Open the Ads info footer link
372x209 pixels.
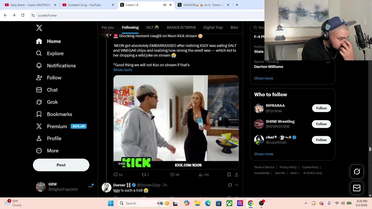click(x=280, y=173)
